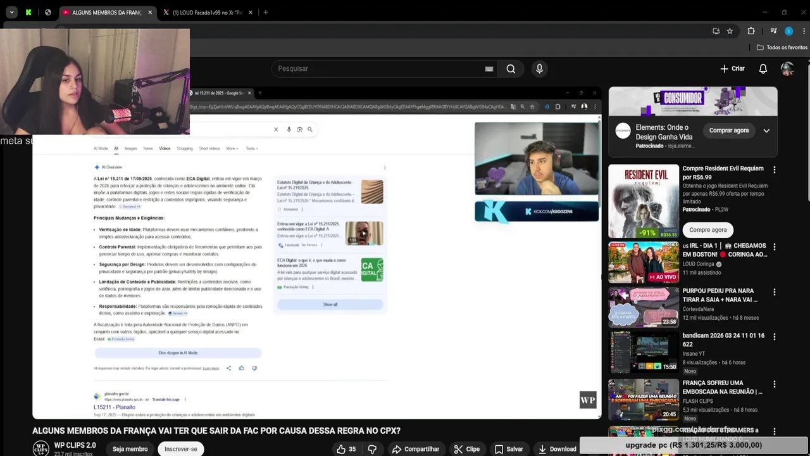810x456 pixels.
Task: Dislike the video with thumbs down
Action: point(372,449)
